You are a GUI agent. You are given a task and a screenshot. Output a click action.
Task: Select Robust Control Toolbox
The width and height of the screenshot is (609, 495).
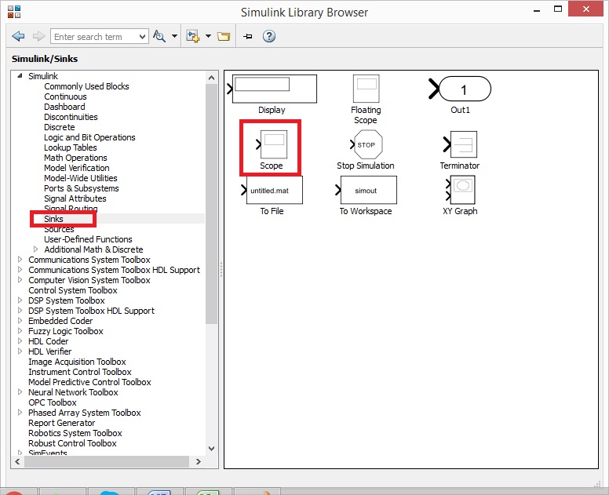(72, 443)
